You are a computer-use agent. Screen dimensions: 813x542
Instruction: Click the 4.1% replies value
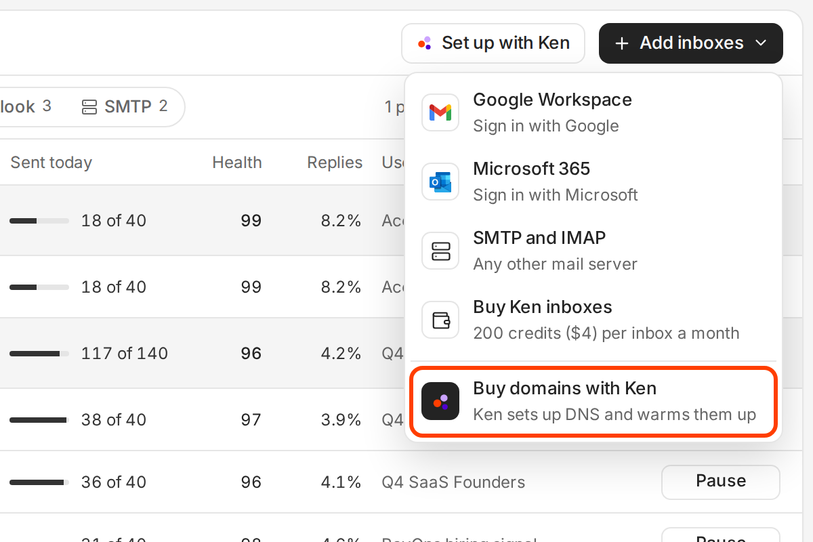click(341, 482)
